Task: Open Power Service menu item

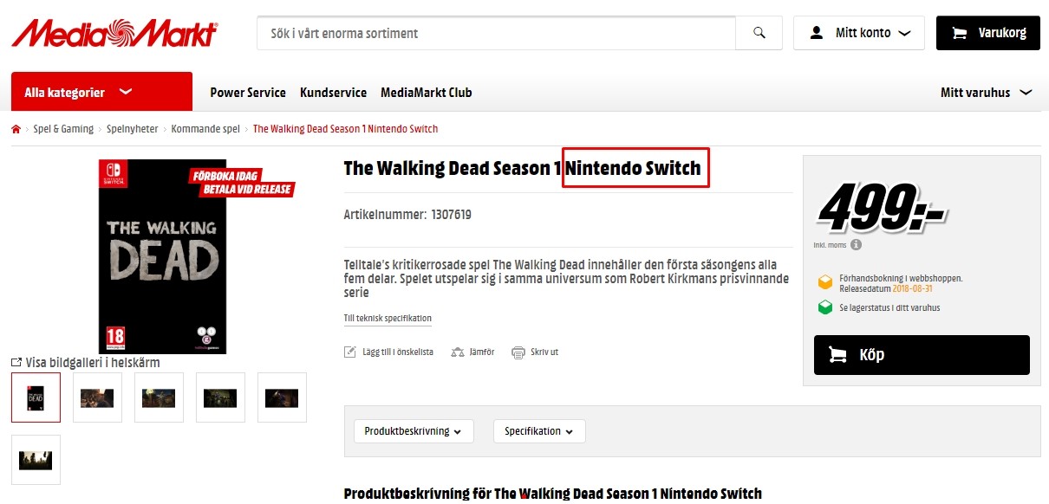Action: (248, 93)
